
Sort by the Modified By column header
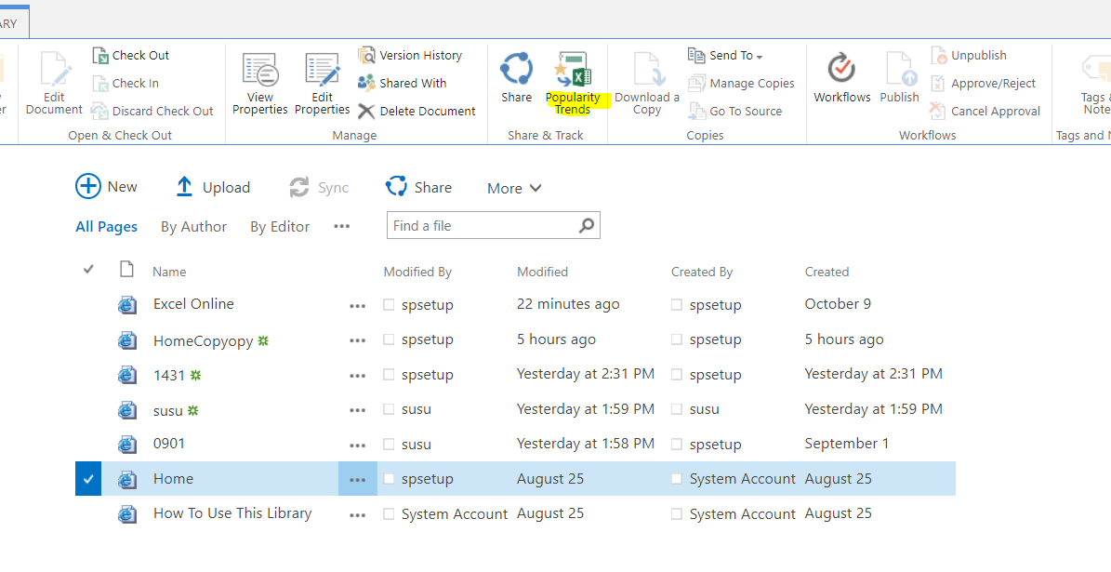[417, 272]
